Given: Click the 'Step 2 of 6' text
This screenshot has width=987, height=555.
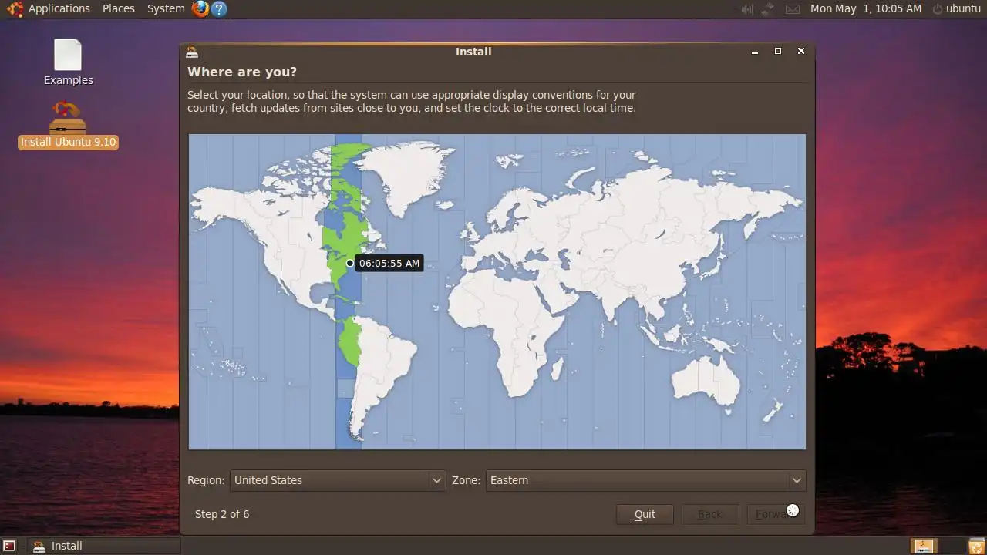Looking at the screenshot, I should pos(222,514).
